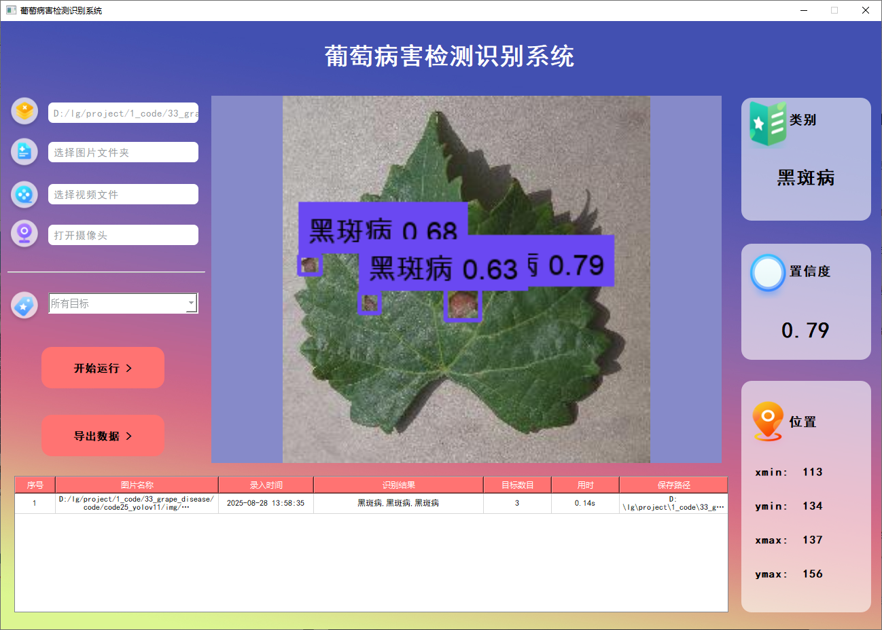Click the 导出数据 button
Screen dimensions: 882x630
point(103,436)
